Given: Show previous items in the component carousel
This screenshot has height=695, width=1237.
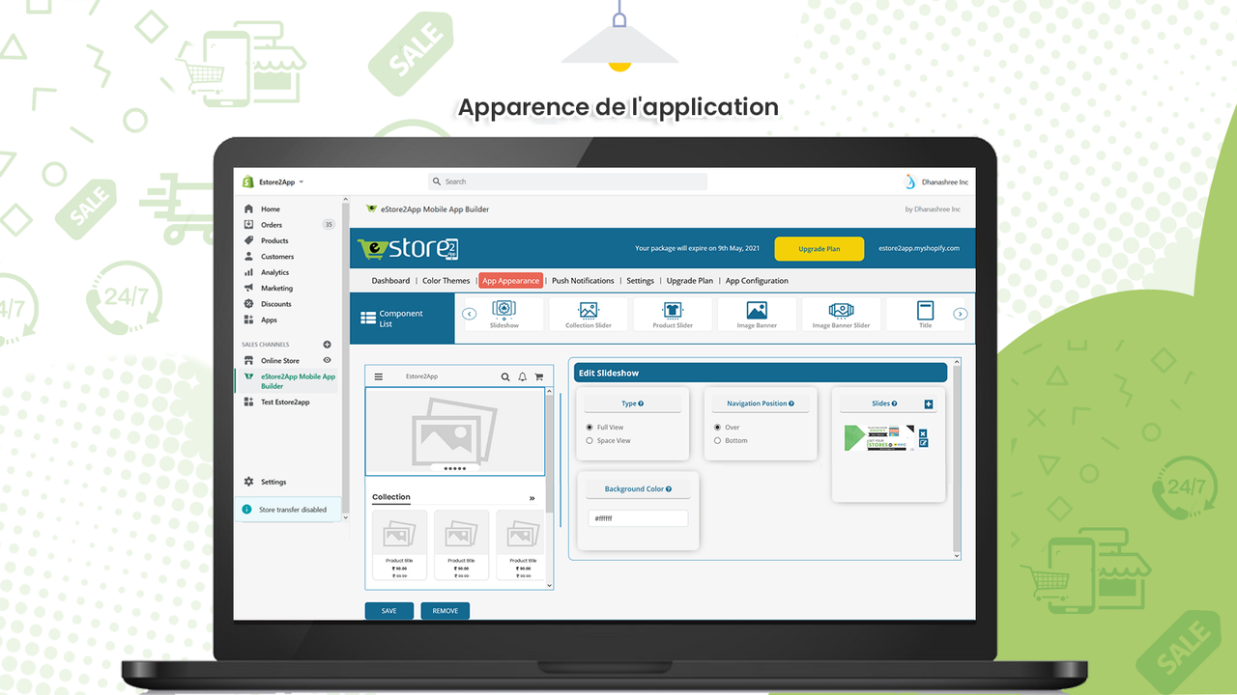Looking at the screenshot, I should click(470, 314).
